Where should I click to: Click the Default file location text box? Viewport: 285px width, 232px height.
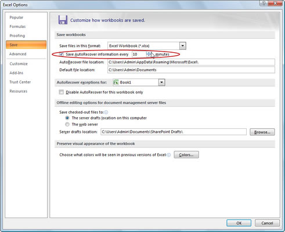tap(191, 70)
